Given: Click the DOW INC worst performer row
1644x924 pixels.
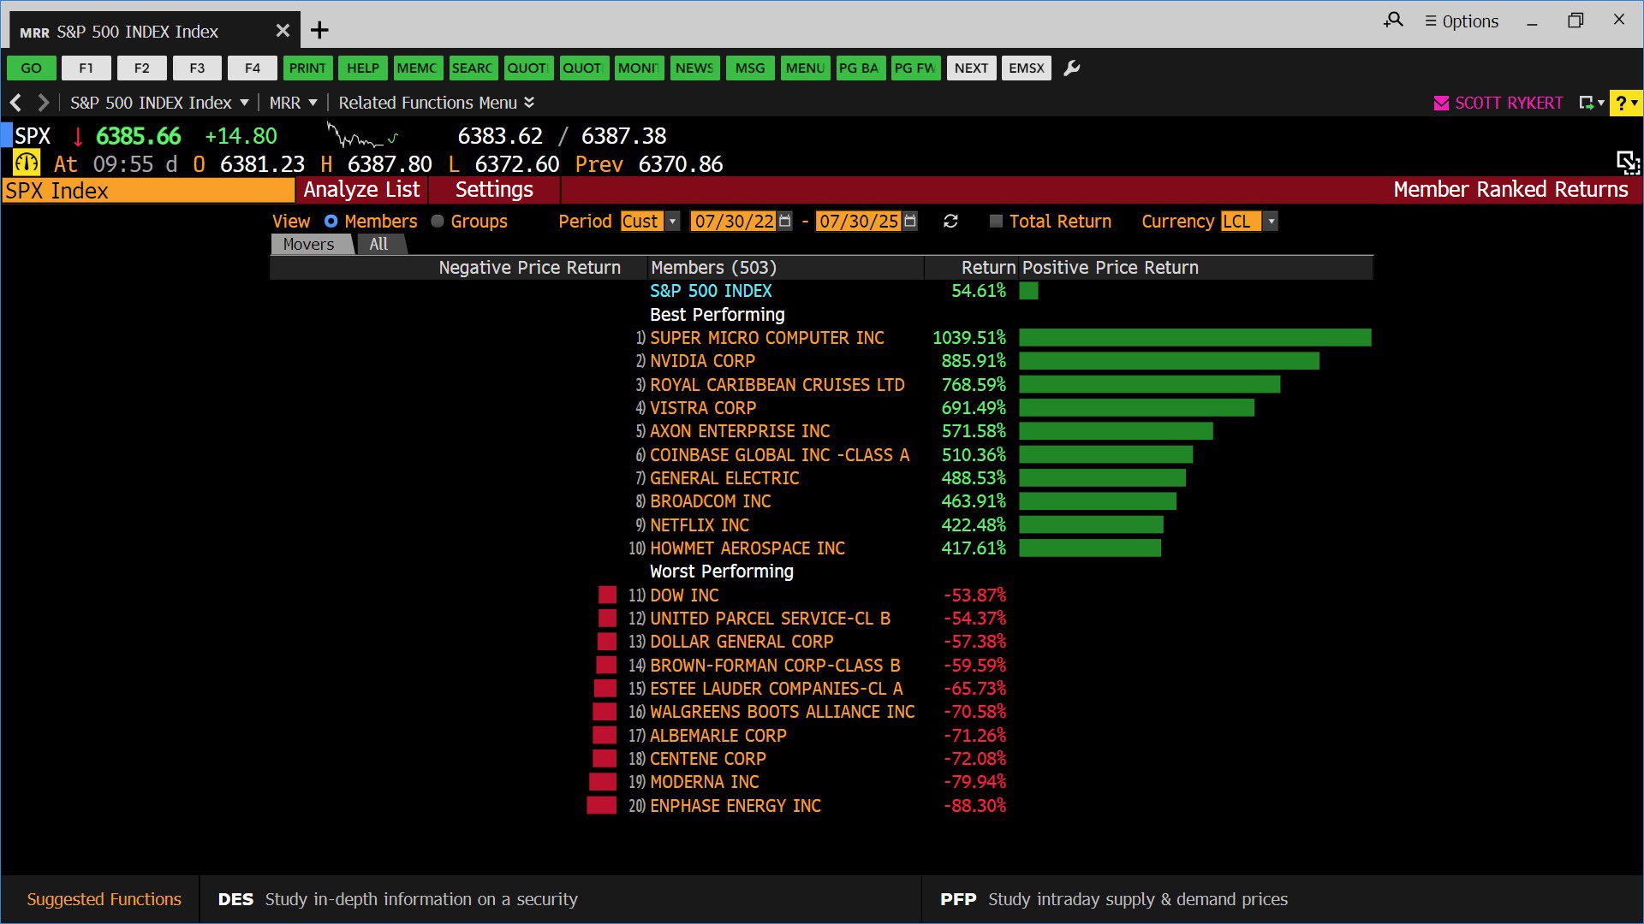Looking at the screenshot, I should [684, 595].
